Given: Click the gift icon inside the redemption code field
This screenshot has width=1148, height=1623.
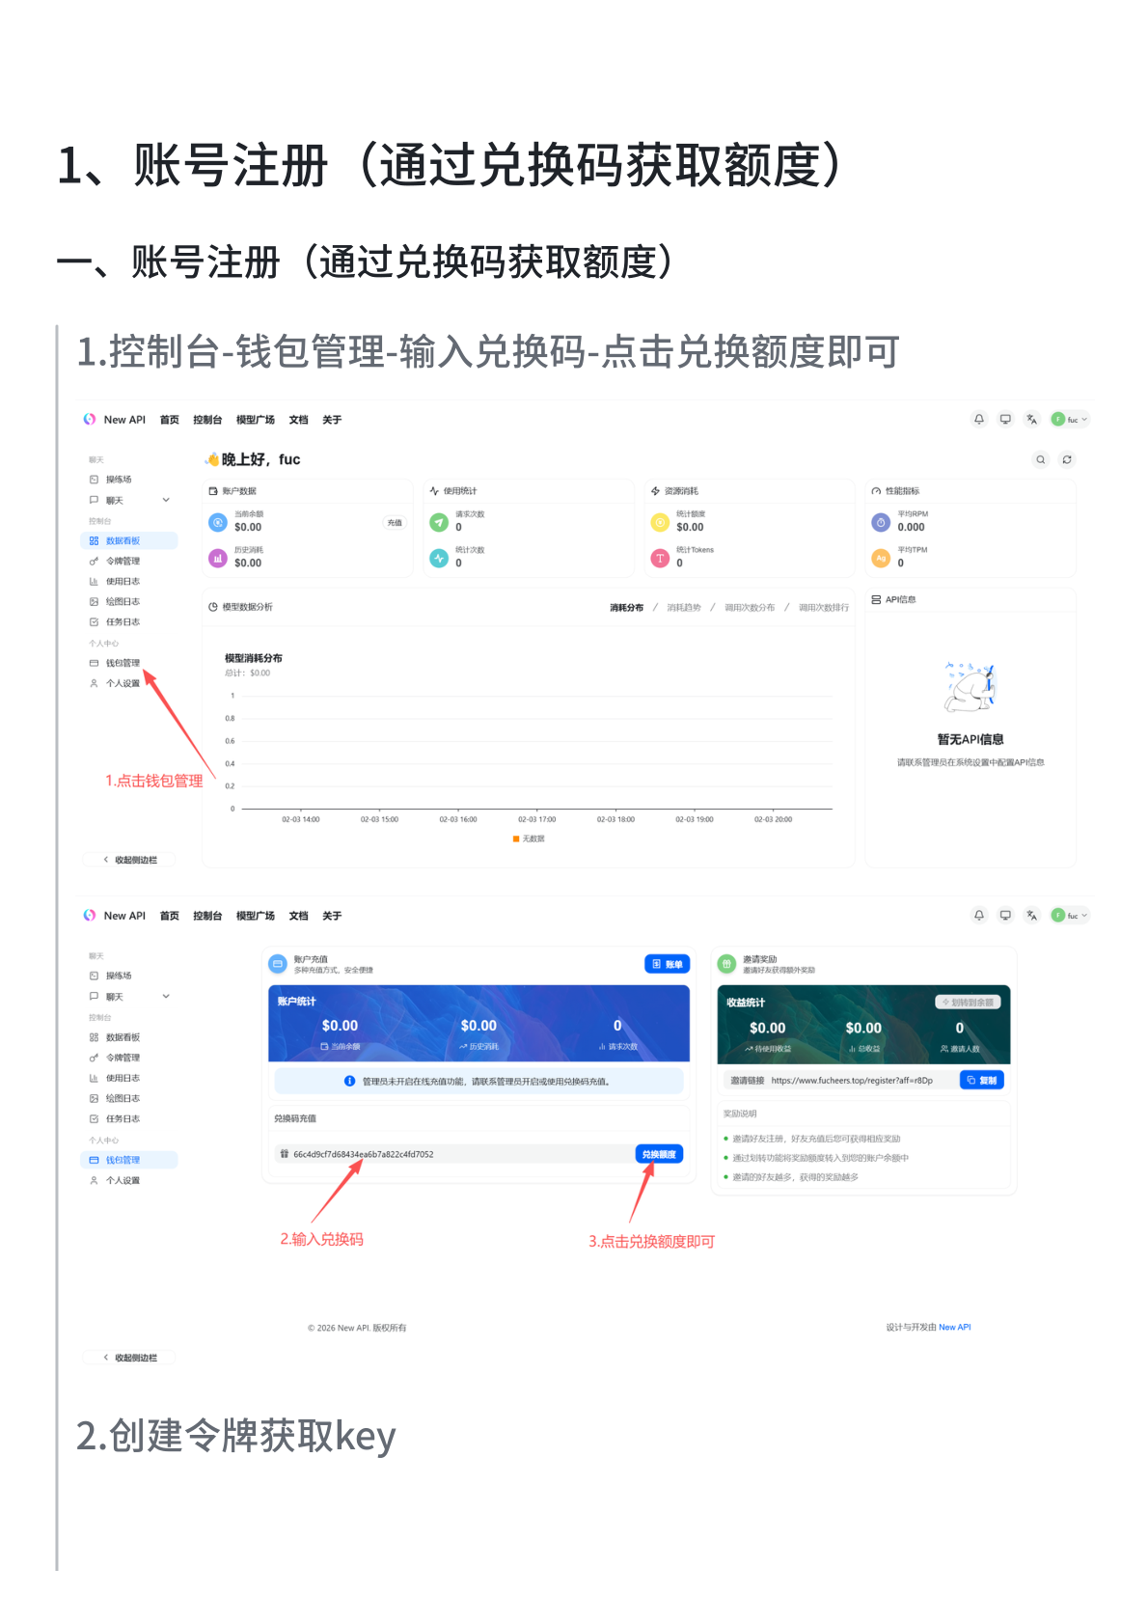Looking at the screenshot, I should (284, 1154).
